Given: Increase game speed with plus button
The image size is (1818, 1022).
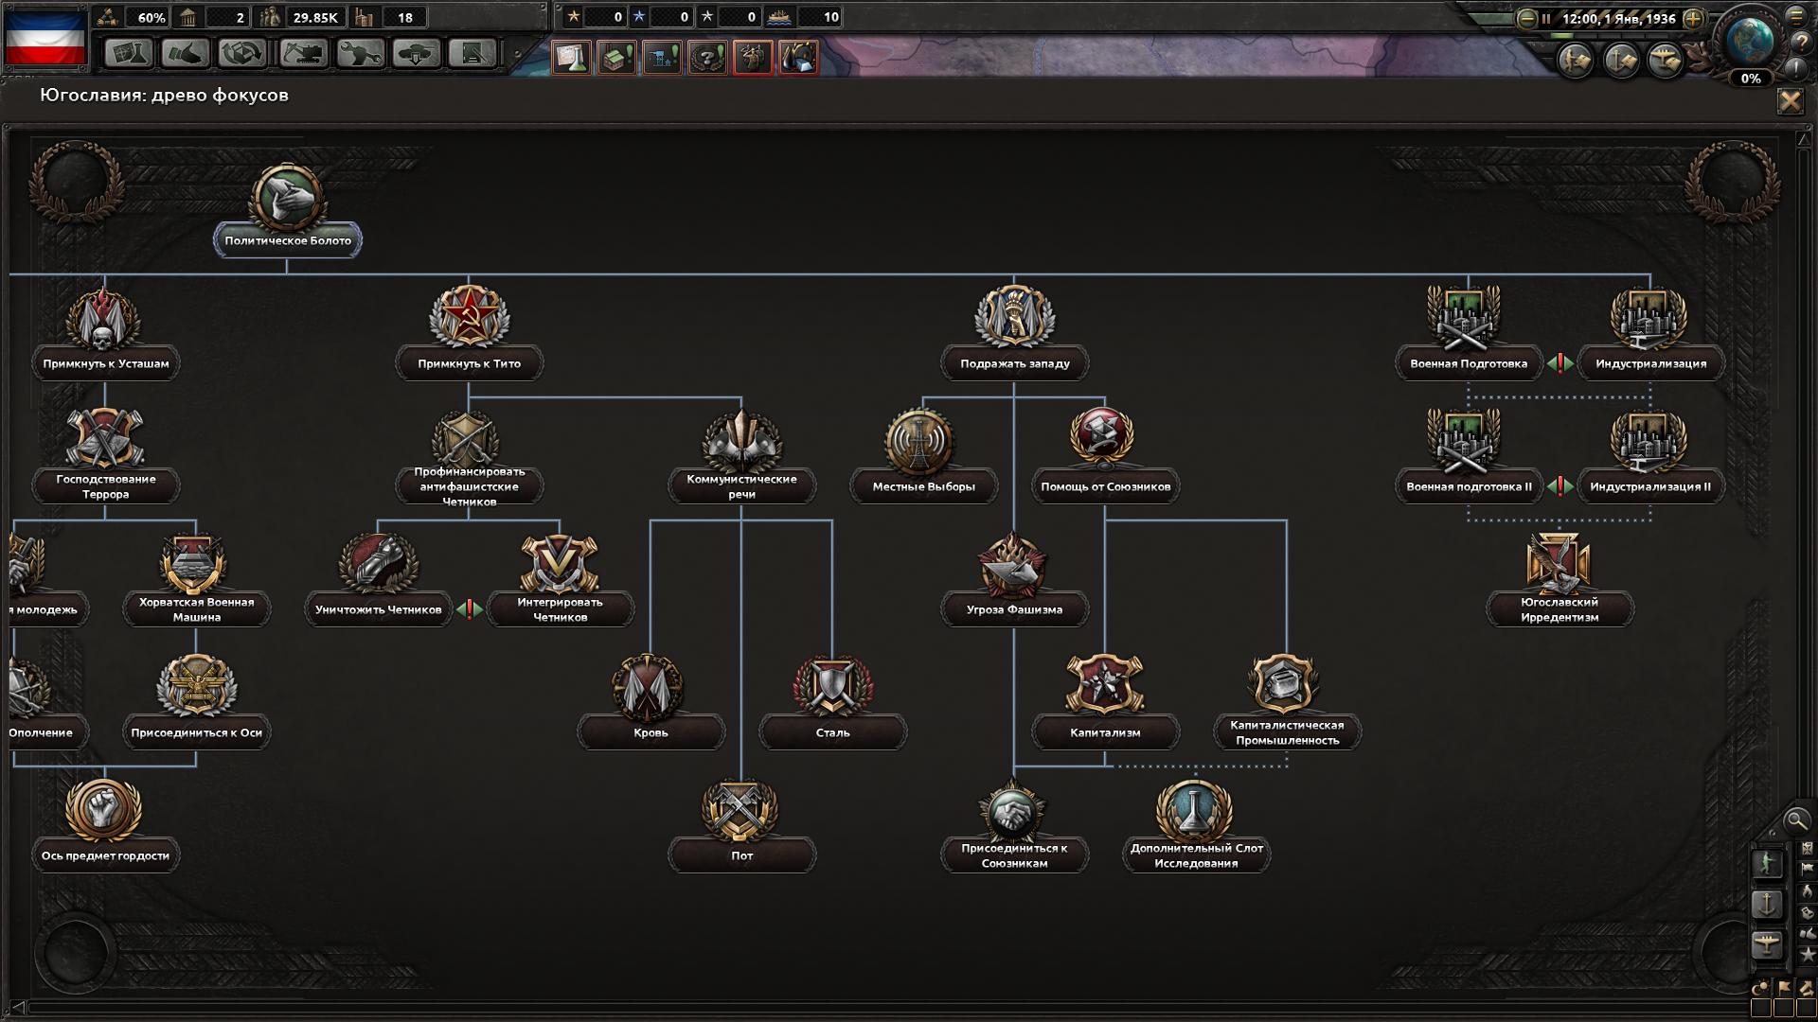Looking at the screenshot, I should (1694, 18).
